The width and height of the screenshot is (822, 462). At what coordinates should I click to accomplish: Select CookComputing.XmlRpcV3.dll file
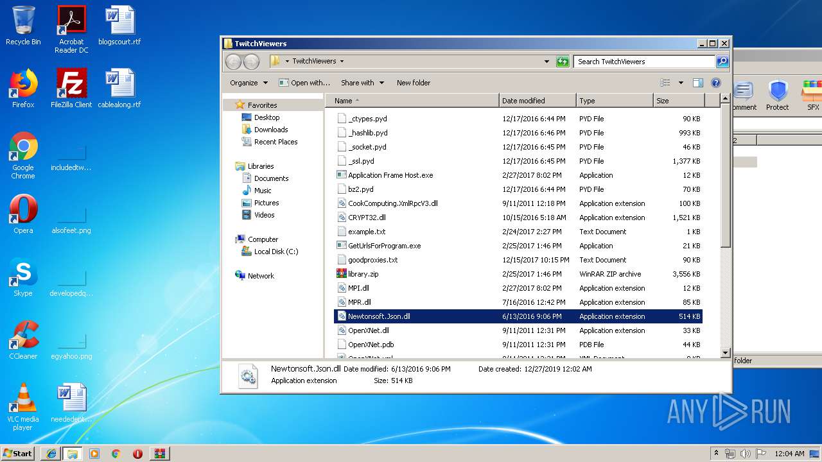(x=519, y=203)
